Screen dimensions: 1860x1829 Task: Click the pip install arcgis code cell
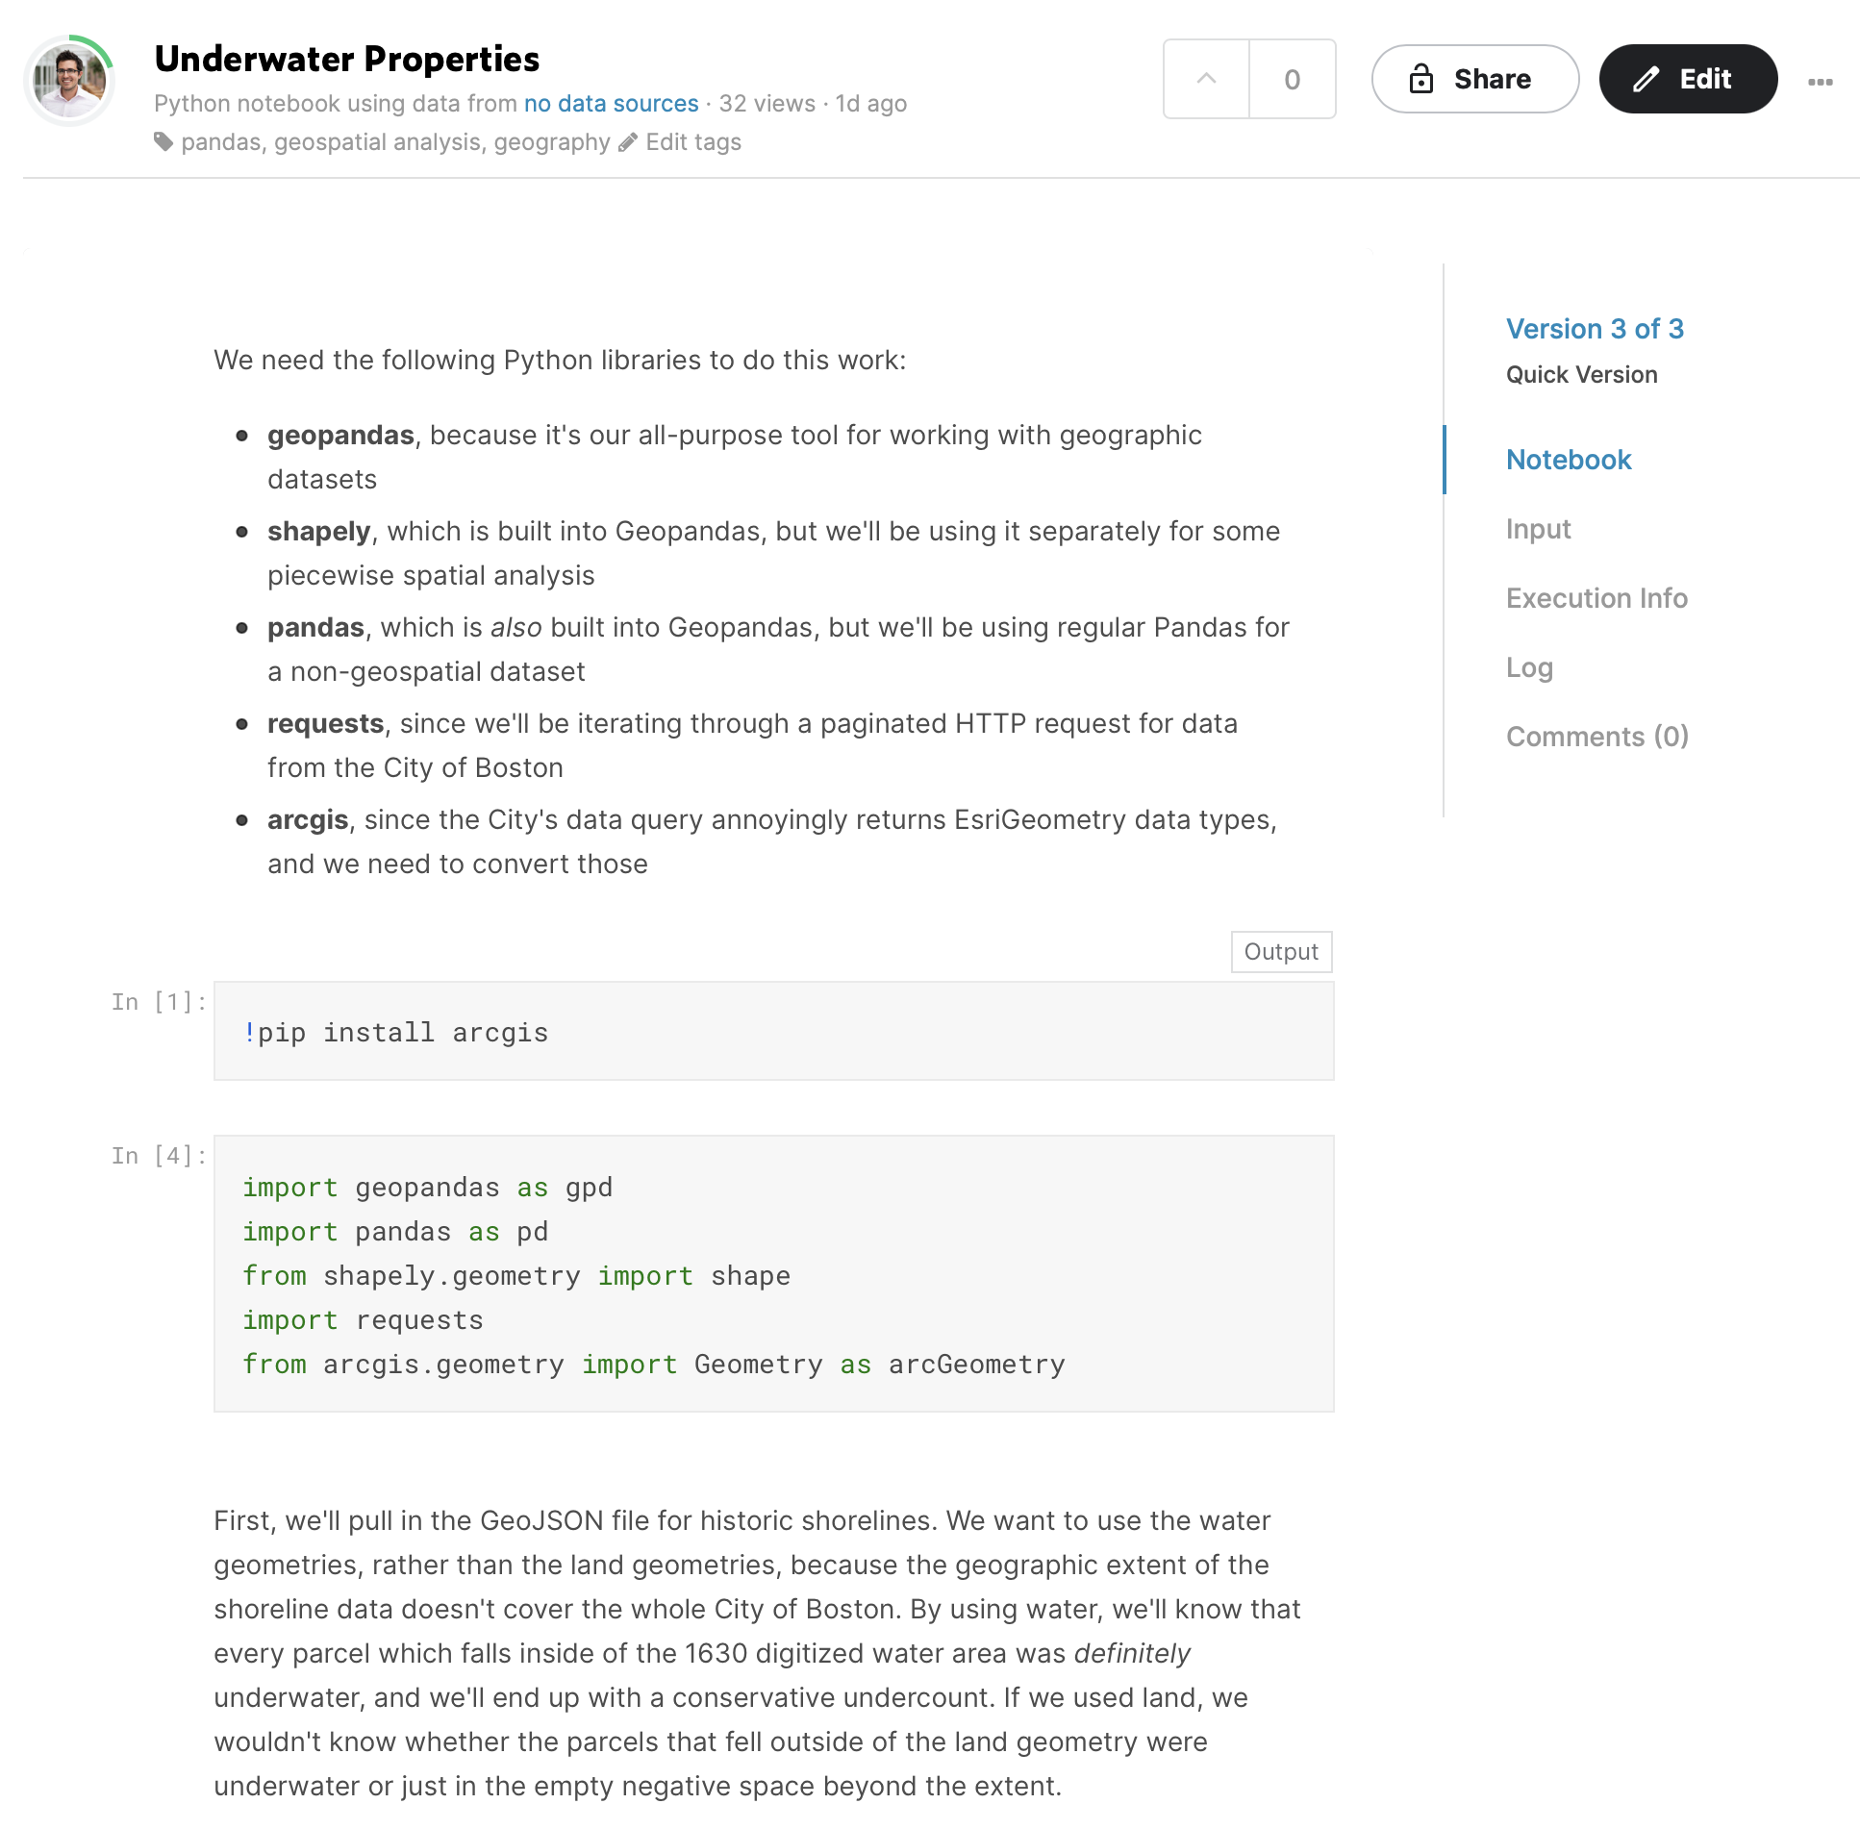pyautogui.click(x=772, y=1032)
